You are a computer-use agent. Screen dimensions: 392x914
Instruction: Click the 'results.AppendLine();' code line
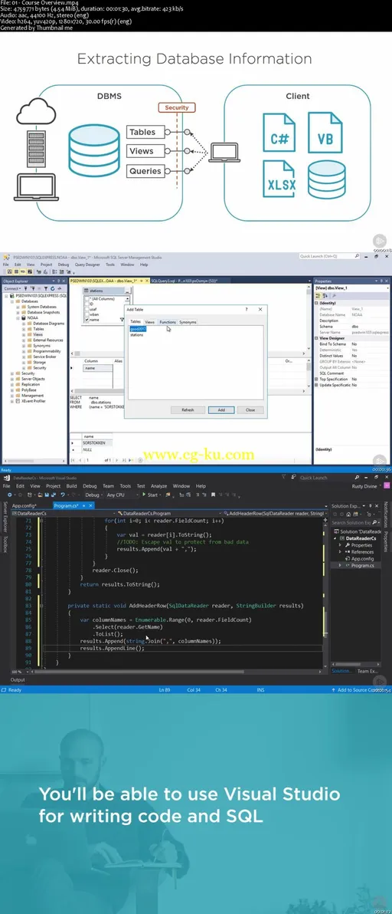click(x=113, y=648)
